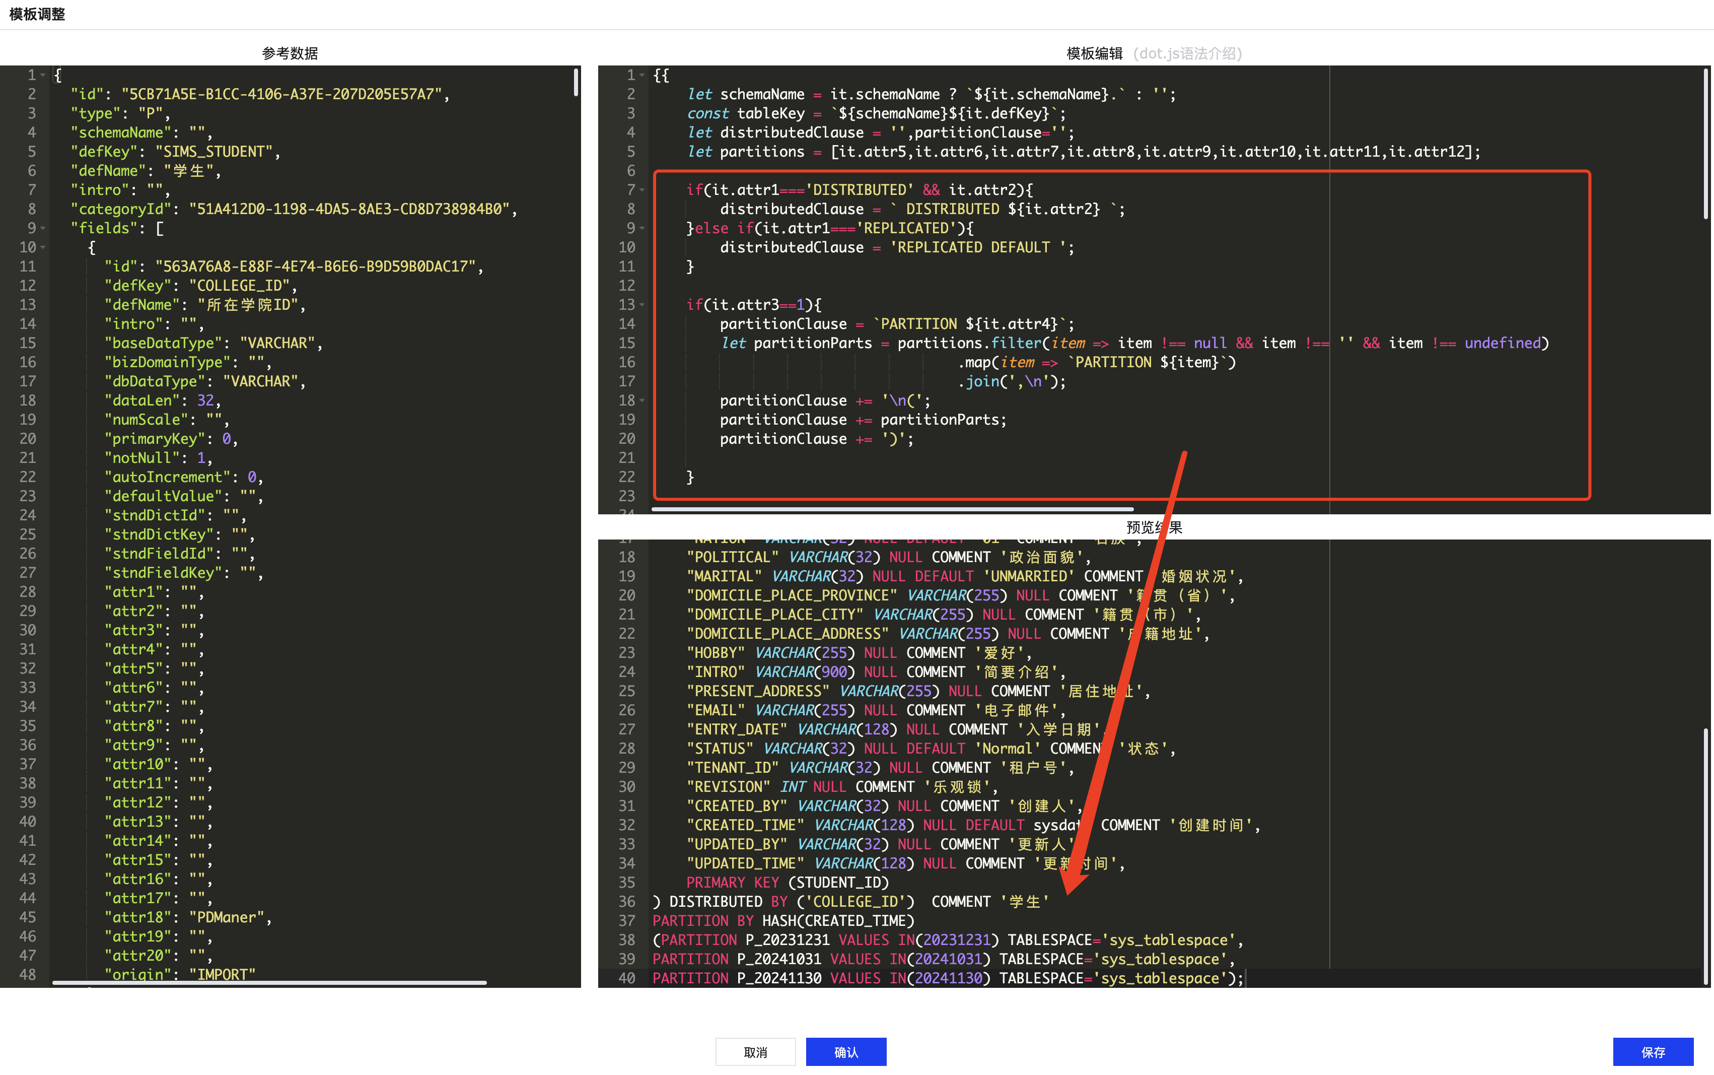Click the horizontal scrollbar under 参考数据 editor

tap(270, 983)
